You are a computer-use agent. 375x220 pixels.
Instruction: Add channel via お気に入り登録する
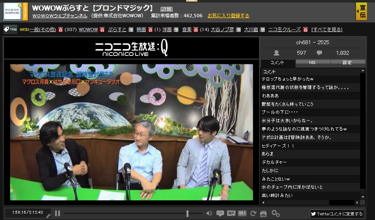(228, 16)
